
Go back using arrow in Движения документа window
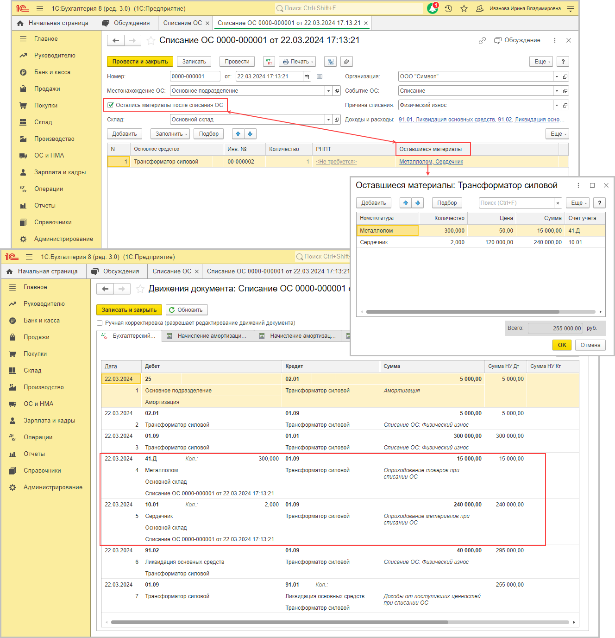[105, 289]
